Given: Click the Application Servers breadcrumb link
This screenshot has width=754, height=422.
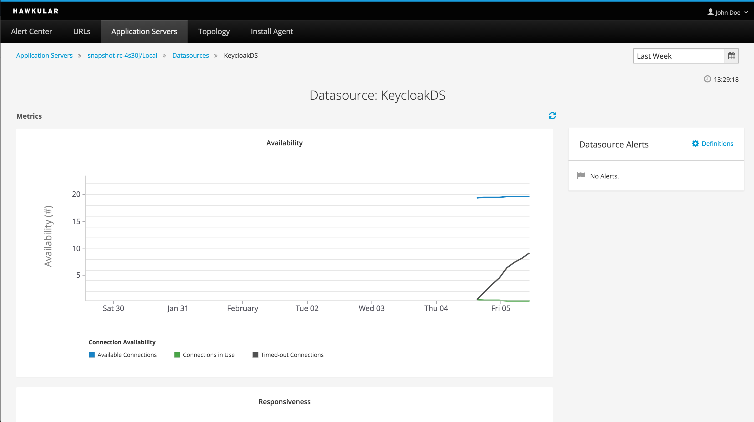Looking at the screenshot, I should coord(44,56).
